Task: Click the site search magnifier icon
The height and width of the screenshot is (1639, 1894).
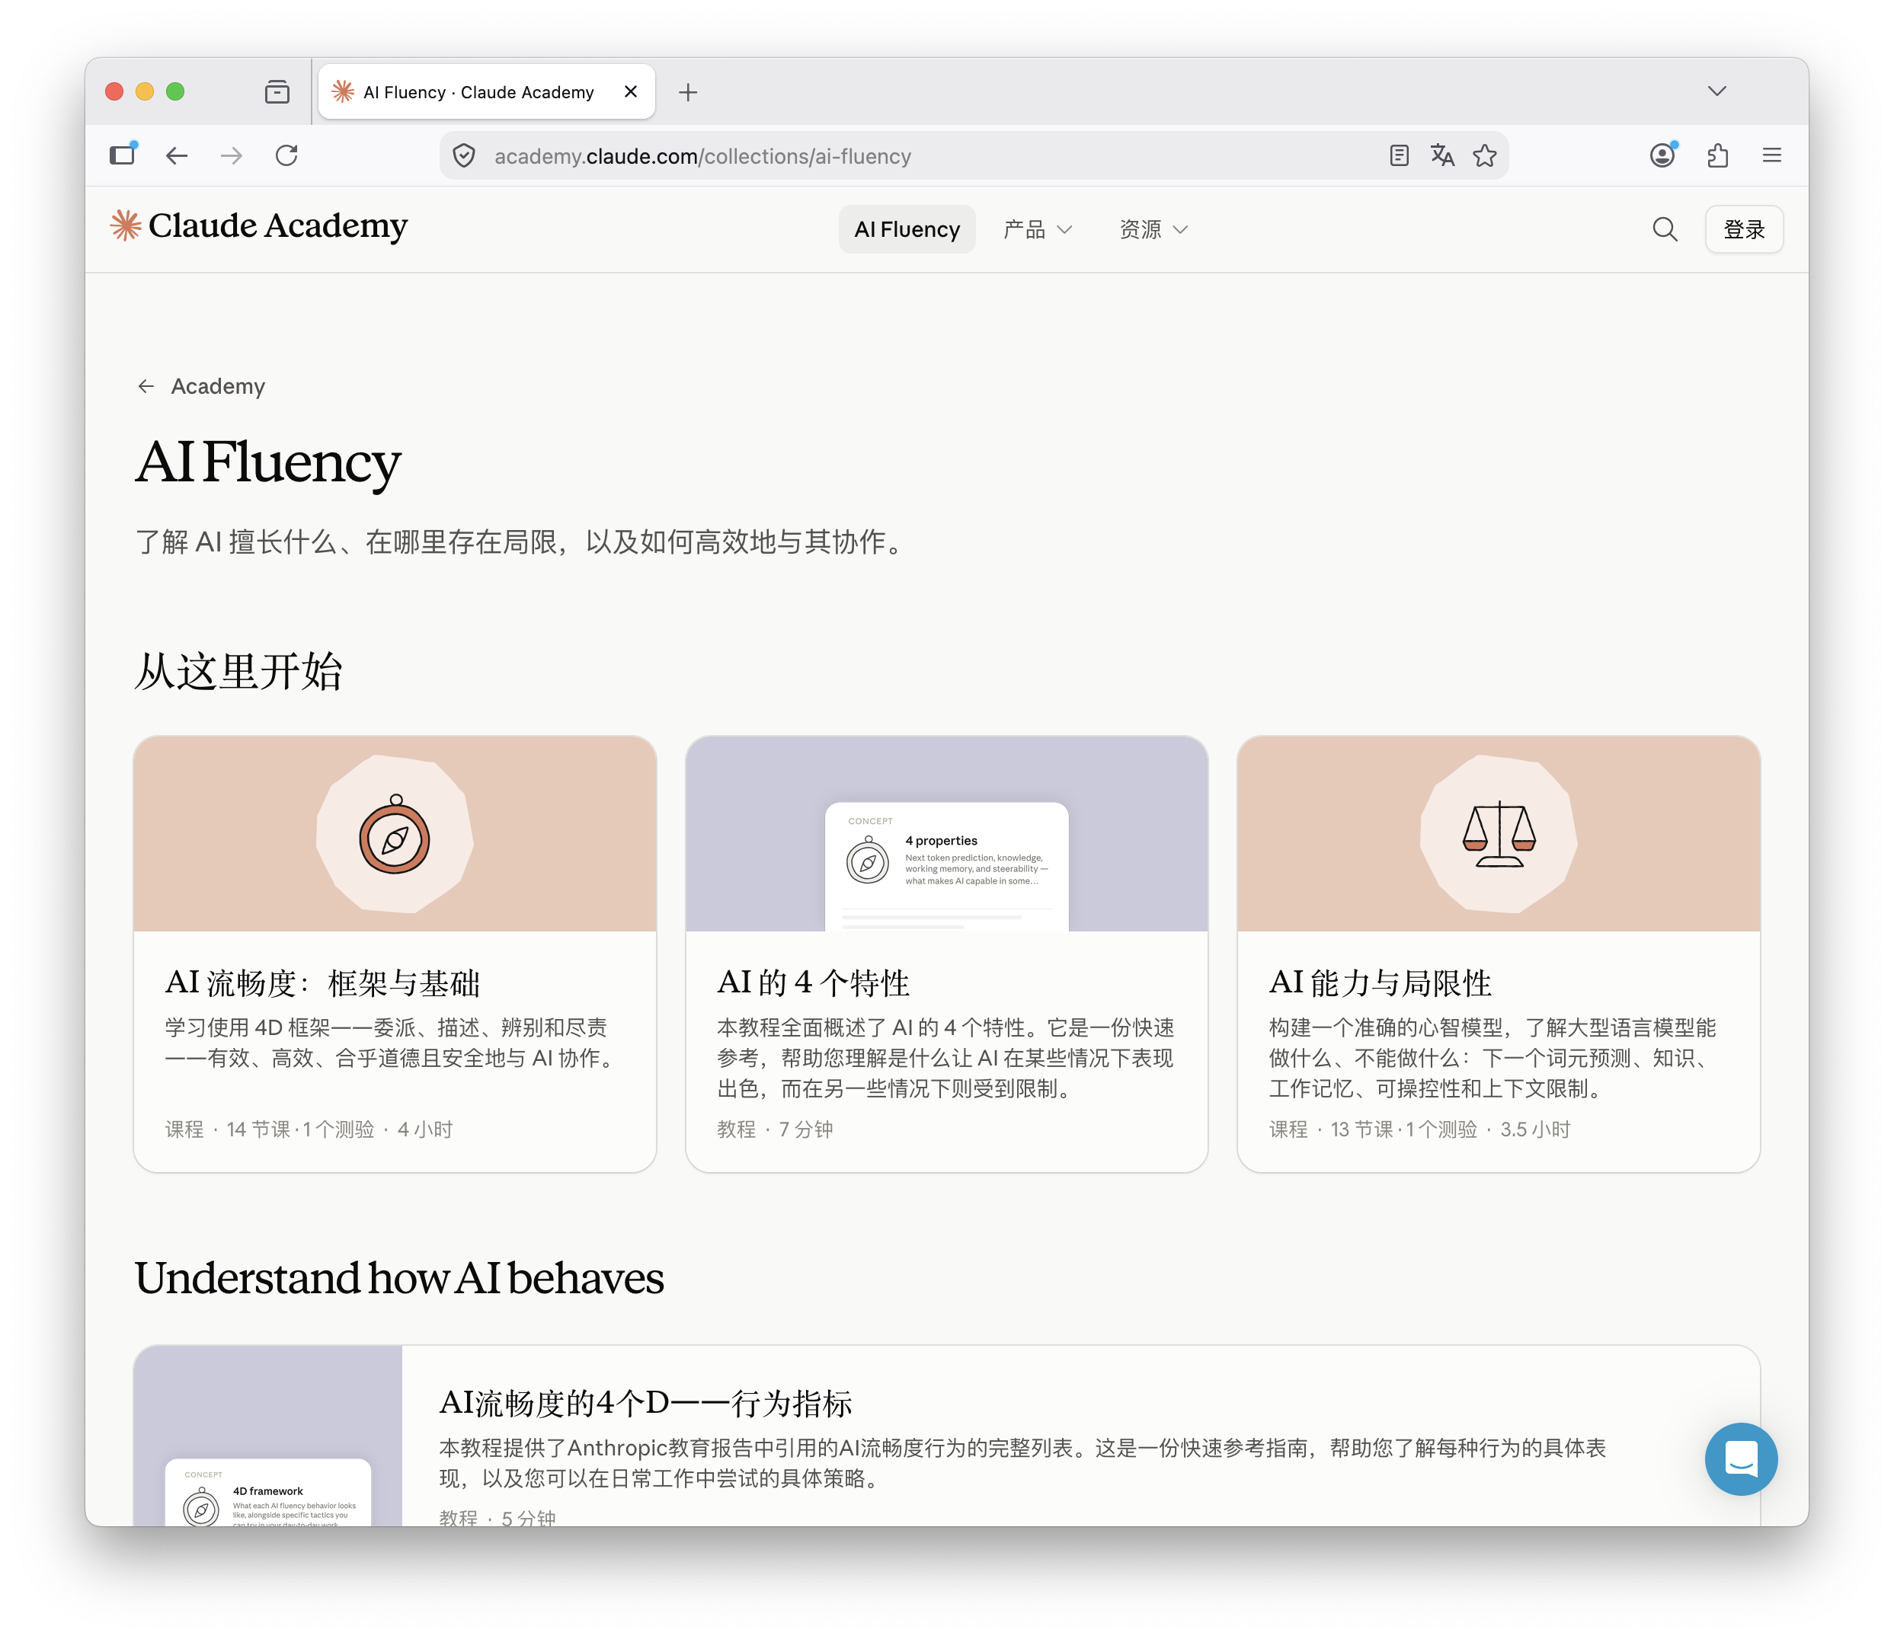Action: coord(1665,229)
